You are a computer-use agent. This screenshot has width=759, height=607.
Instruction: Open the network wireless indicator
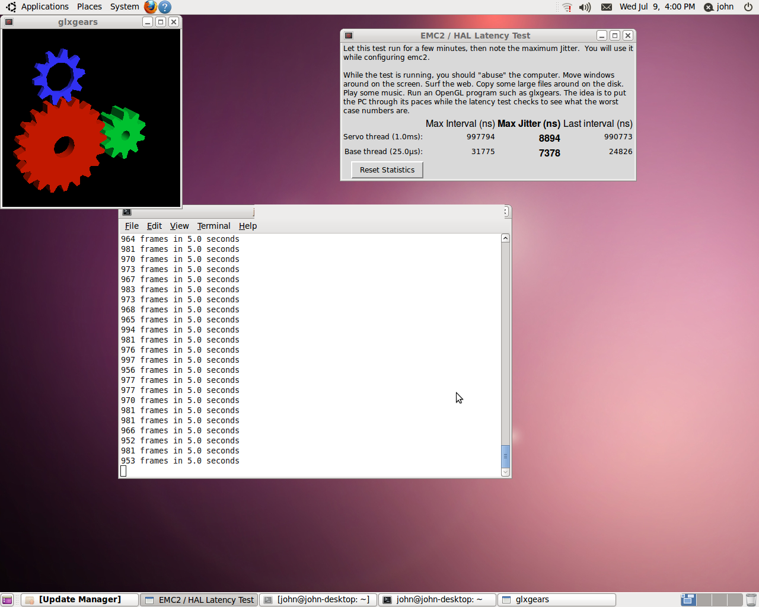pos(567,7)
